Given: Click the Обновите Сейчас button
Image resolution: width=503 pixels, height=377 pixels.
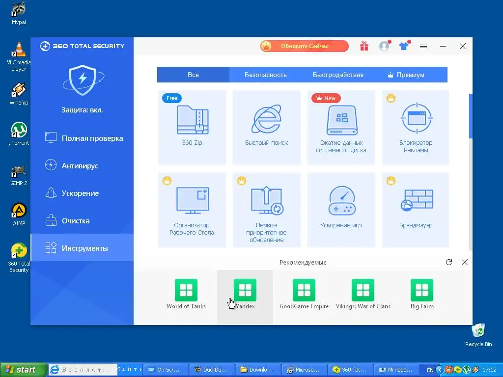Looking at the screenshot, I should [x=305, y=46].
